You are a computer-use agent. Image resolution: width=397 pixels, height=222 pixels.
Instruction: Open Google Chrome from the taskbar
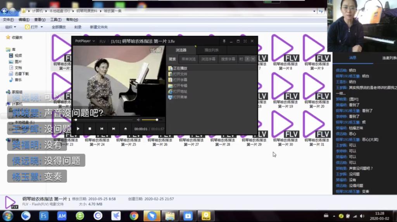point(134,216)
